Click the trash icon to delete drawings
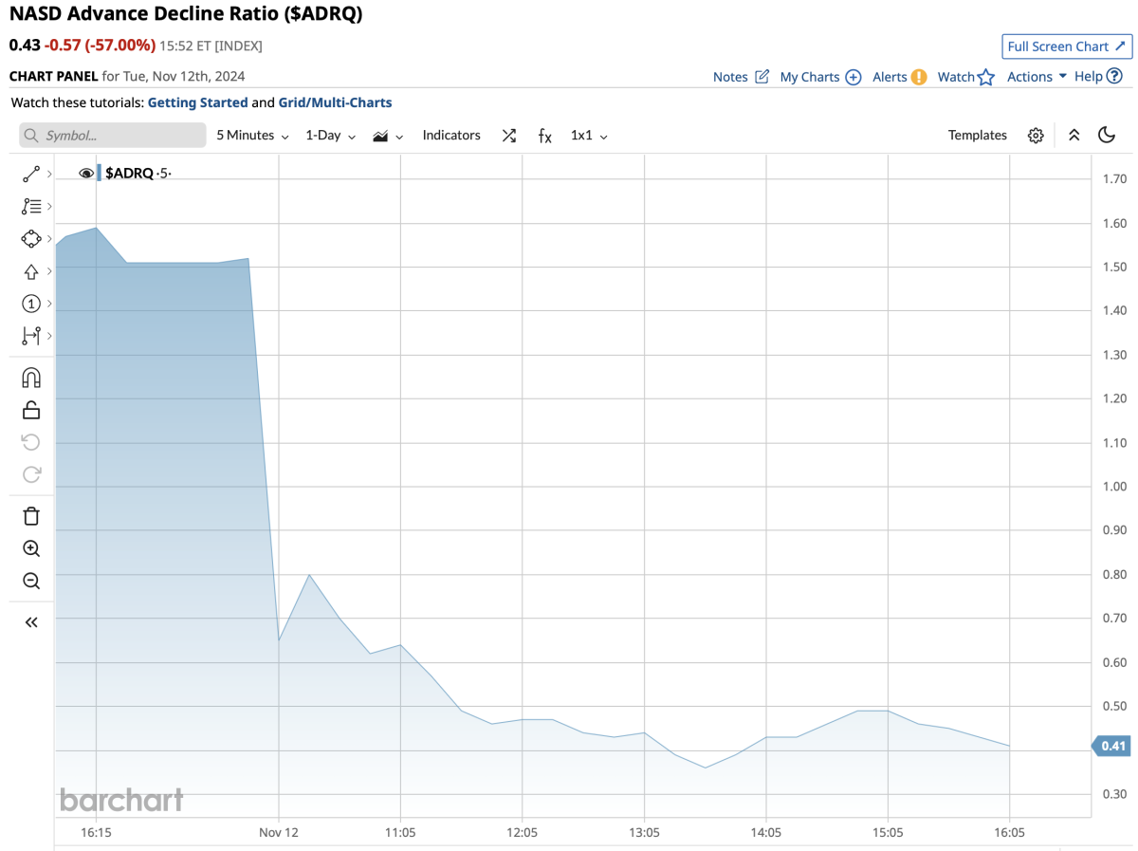The image size is (1138, 851). click(x=30, y=516)
